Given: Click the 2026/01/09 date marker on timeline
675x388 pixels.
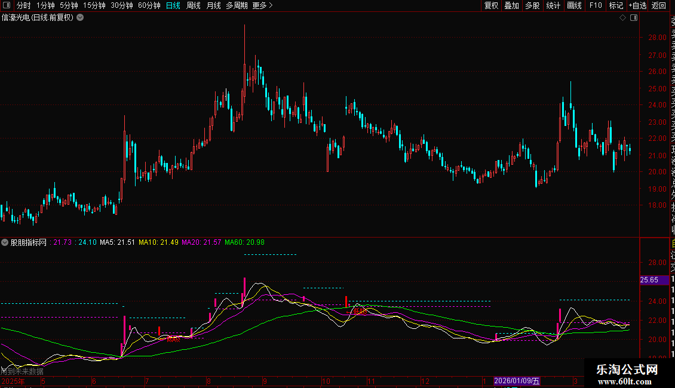Looking at the screenshot, I should point(517,381).
